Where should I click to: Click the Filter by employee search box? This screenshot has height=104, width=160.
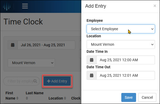tap(22, 81)
